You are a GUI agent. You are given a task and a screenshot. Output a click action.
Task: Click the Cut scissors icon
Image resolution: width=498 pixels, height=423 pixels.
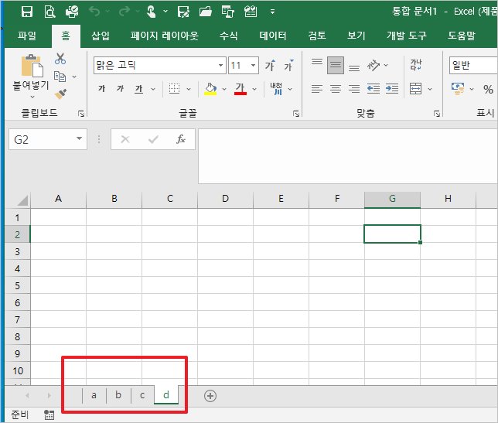click(60, 60)
